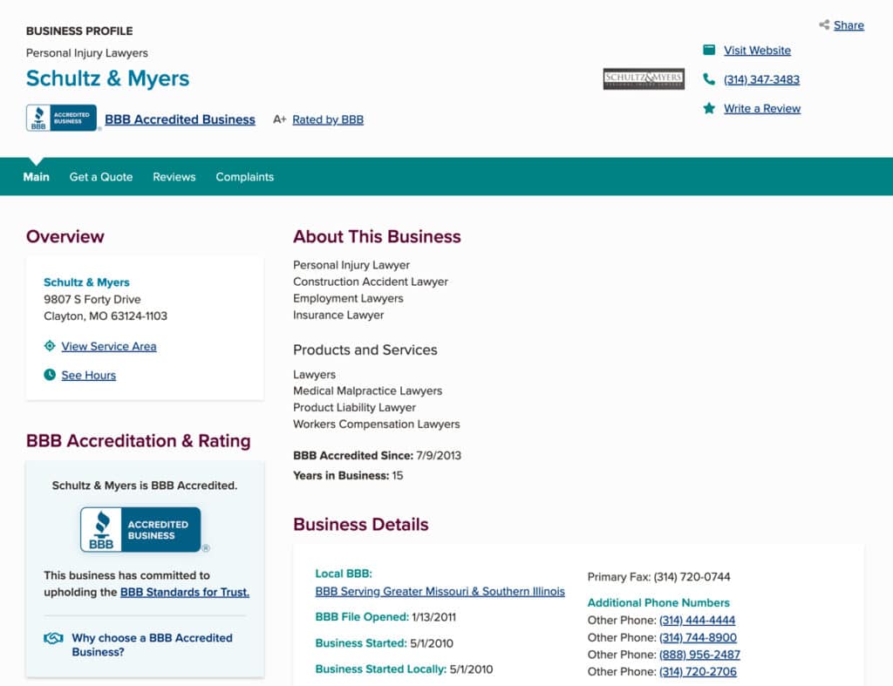Viewport: 893px width, 686px height.
Task: Open BBB Serving Greater Missouri & Southern Illinois link
Action: pos(440,591)
